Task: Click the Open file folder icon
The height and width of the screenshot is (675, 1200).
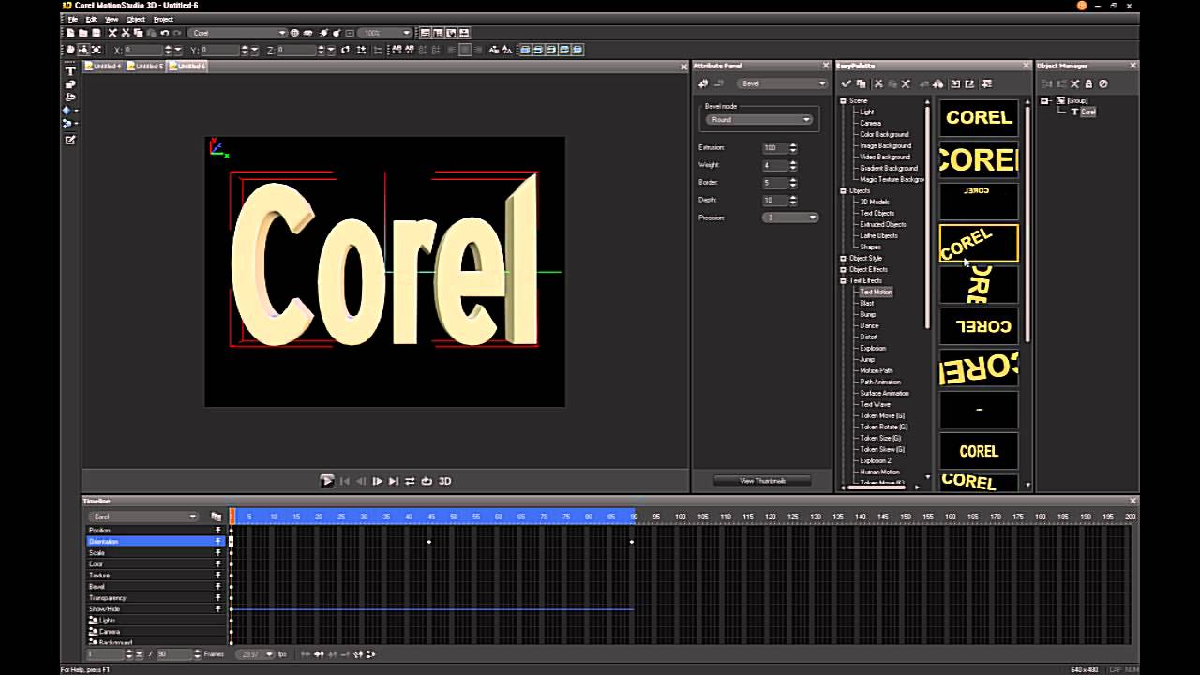Action: tap(83, 33)
